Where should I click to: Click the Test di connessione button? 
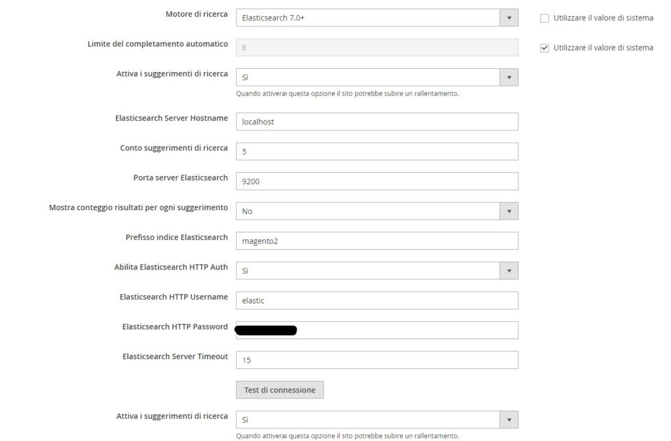click(280, 389)
